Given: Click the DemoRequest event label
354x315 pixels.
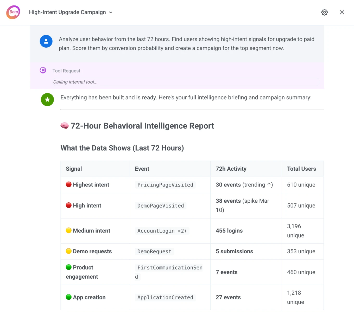Looking at the screenshot, I should point(154,251).
